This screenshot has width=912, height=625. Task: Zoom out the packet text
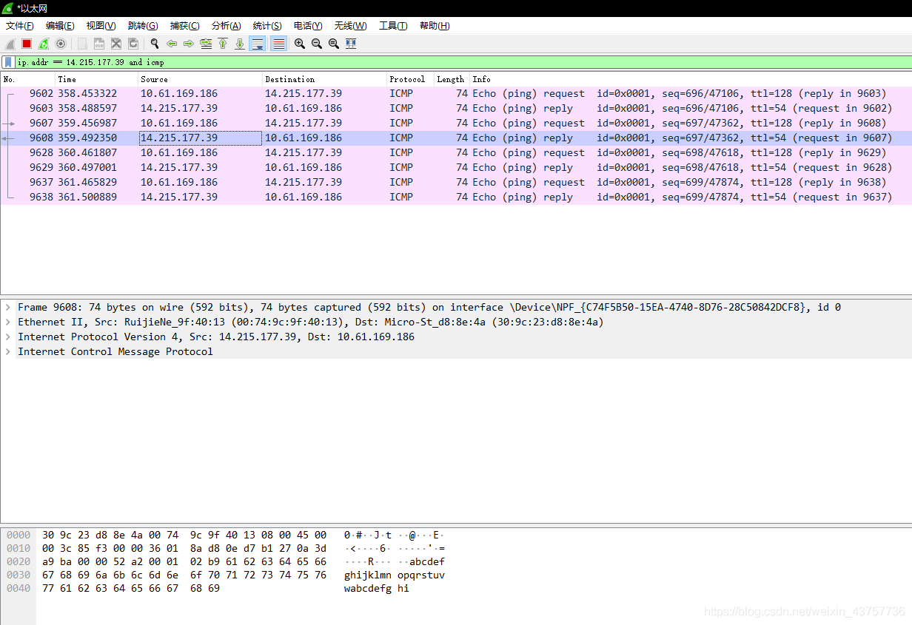[317, 44]
